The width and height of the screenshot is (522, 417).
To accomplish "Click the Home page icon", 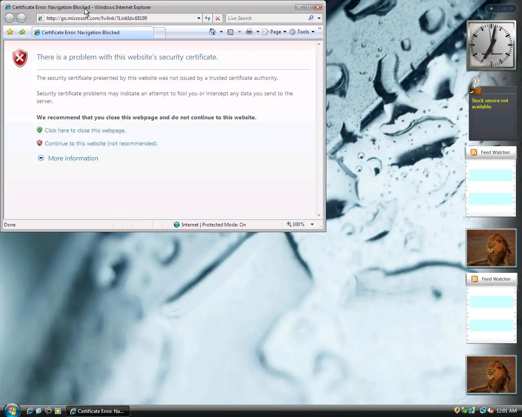I will point(212,32).
